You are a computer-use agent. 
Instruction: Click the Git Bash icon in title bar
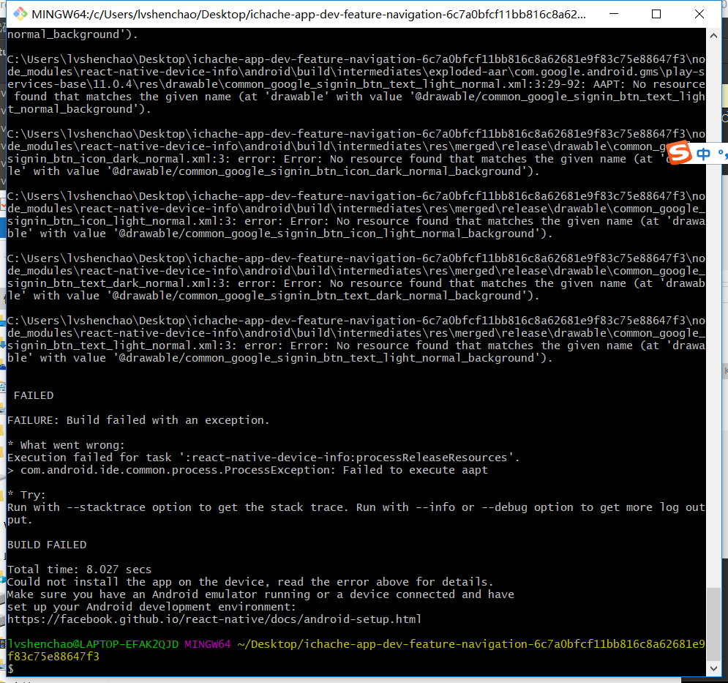click(20, 14)
